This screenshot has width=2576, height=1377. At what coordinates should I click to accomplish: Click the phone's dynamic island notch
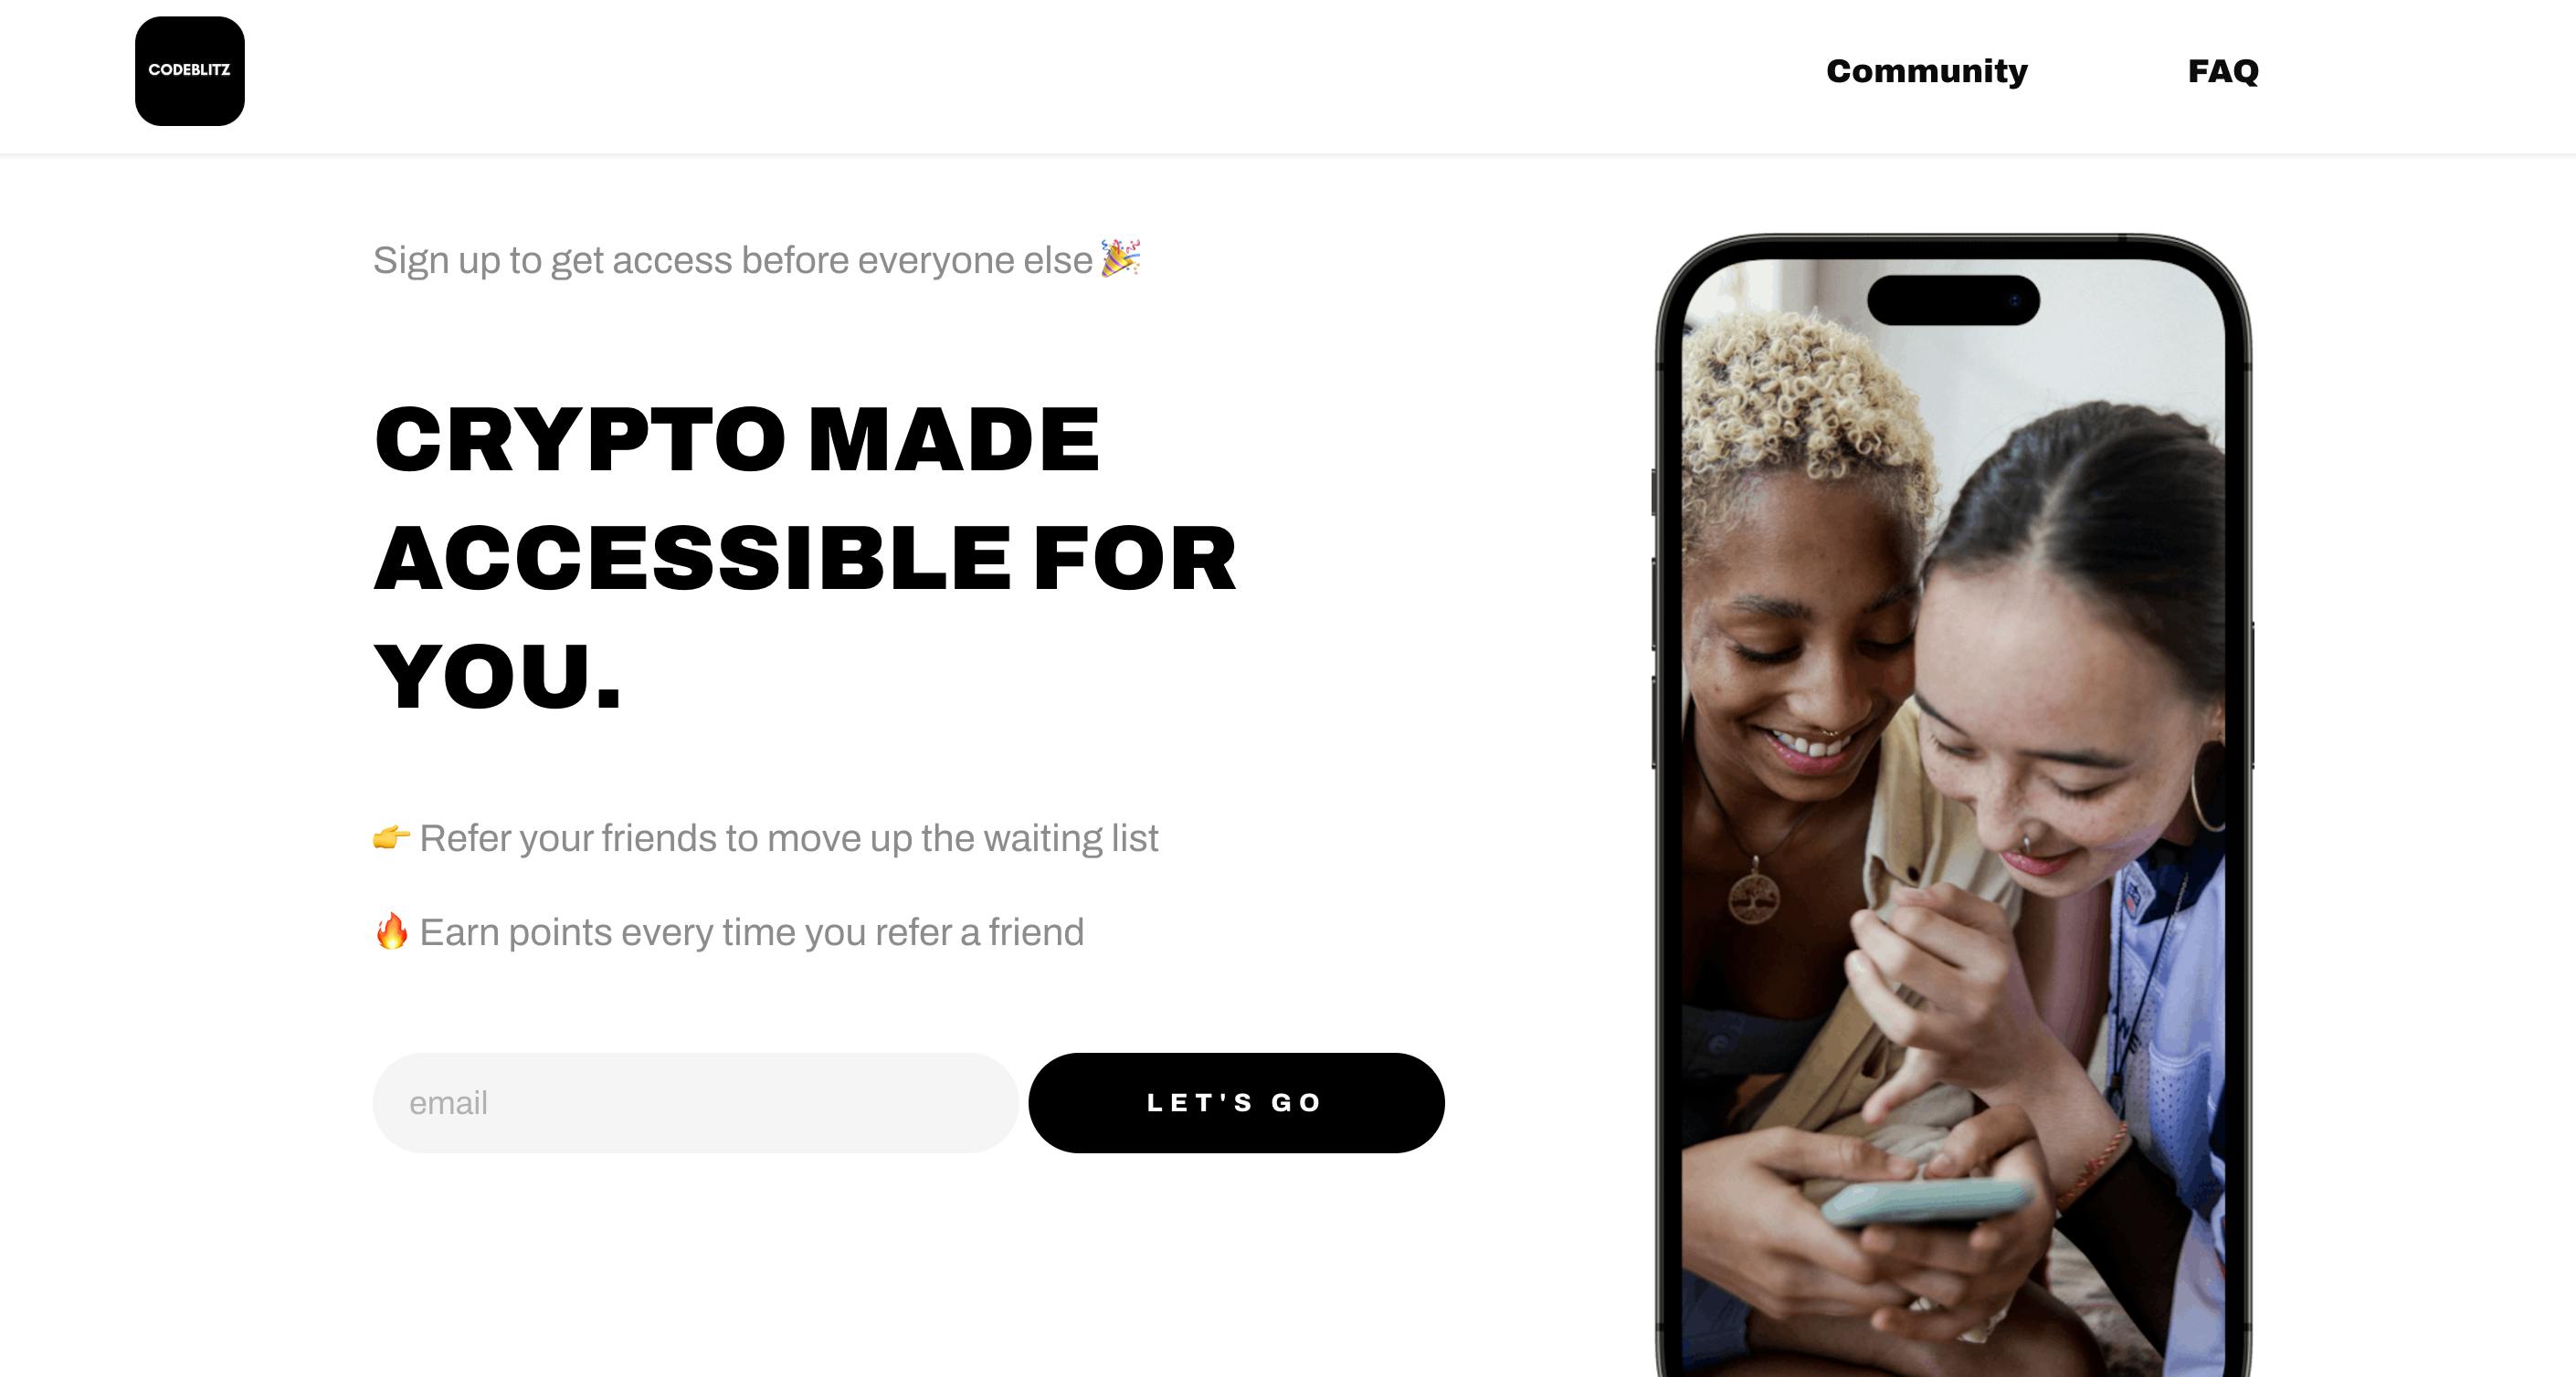(1953, 300)
